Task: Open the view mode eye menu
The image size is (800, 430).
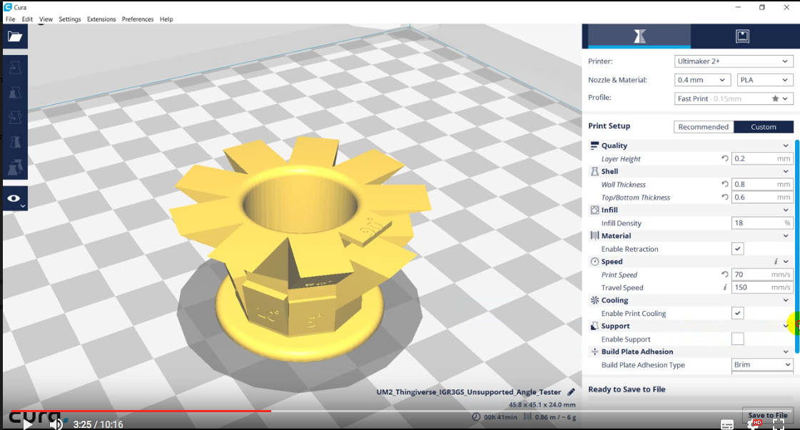Action: click(x=15, y=198)
